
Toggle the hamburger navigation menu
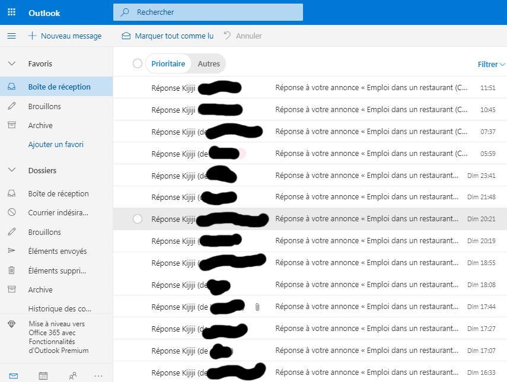coord(12,36)
